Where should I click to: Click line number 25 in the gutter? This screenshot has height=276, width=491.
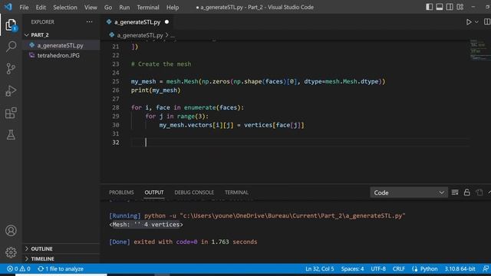[x=116, y=81]
